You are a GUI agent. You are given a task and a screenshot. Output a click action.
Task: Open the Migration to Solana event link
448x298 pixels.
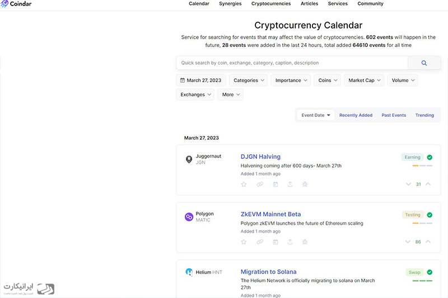tap(269, 272)
